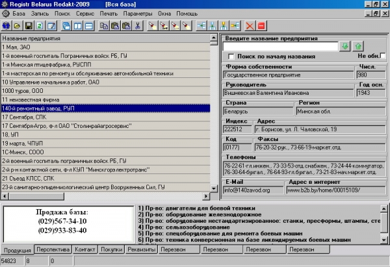390x267 pixels.
Task: Click the paste clipboard icon beside copy
Action: tap(115, 26)
